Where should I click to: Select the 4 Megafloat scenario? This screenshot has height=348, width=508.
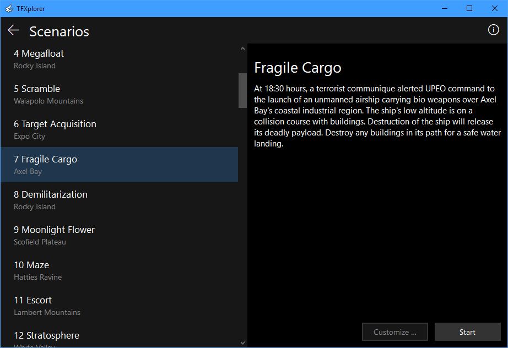tap(119, 59)
